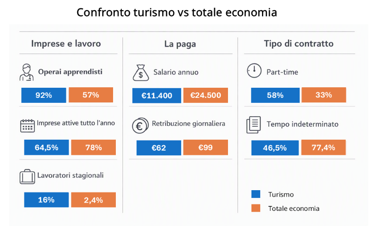Select the orange 2,4% stagionali bar
Viewport: 376px width, 226px height.
(x=93, y=200)
